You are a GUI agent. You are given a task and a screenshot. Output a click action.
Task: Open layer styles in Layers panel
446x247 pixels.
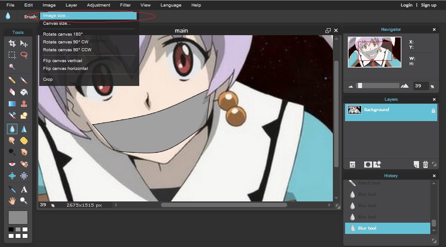click(x=377, y=164)
